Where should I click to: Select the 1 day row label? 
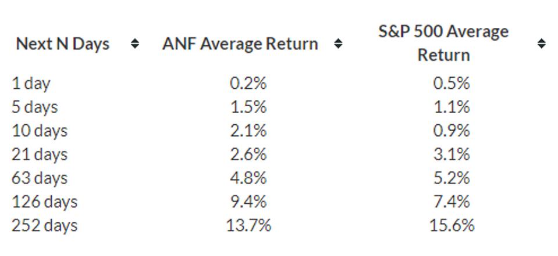click(x=31, y=84)
